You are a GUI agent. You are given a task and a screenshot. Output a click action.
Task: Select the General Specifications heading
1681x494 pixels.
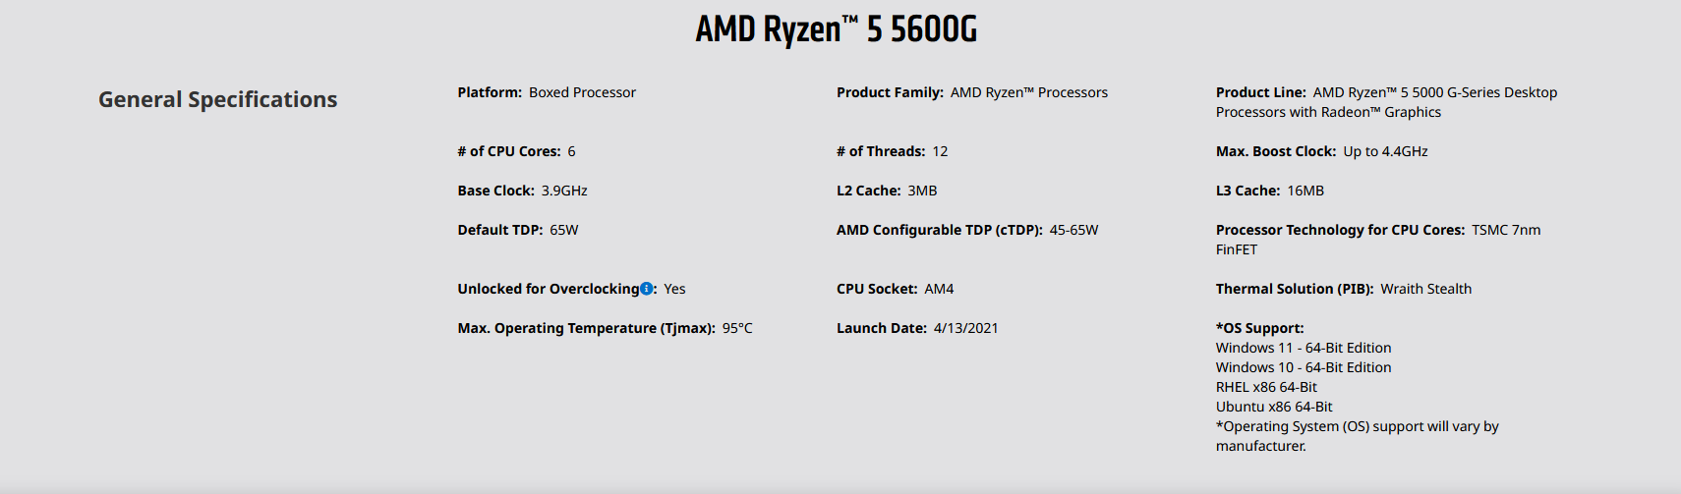click(x=217, y=99)
